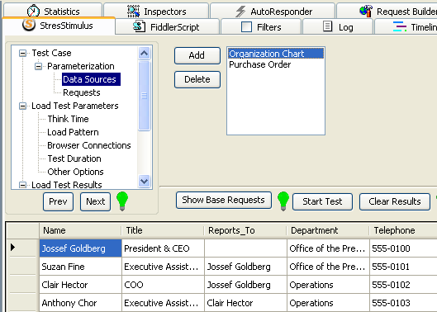Viewport: 437px width, 312px height.
Task: Click green light bulb beside Next button
Action: [x=122, y=201]
